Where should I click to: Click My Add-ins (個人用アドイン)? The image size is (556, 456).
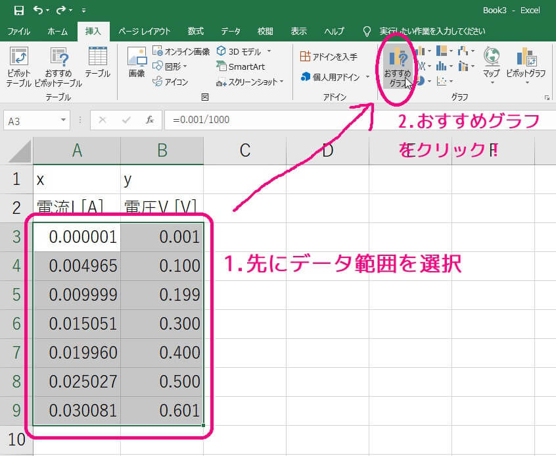[330, 77]
